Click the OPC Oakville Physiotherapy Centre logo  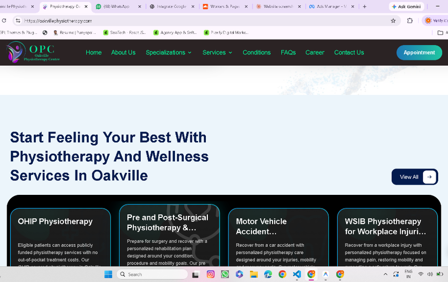click(33, 52)
